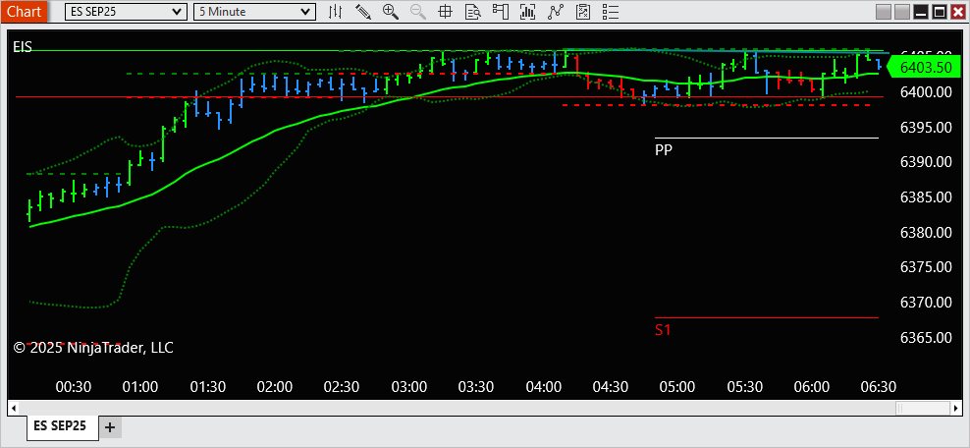Toggle the Cross Hair pointer icon
This screenshot has height=448, width=970.
pyautogui.click(x=445, y=11)
